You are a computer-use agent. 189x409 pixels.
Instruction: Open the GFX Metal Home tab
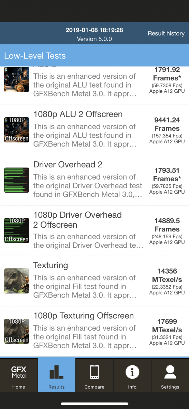click(19, 375)
